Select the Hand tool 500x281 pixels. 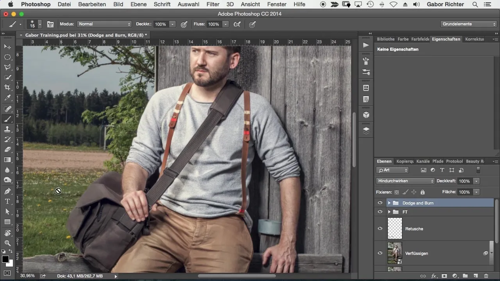7,233
